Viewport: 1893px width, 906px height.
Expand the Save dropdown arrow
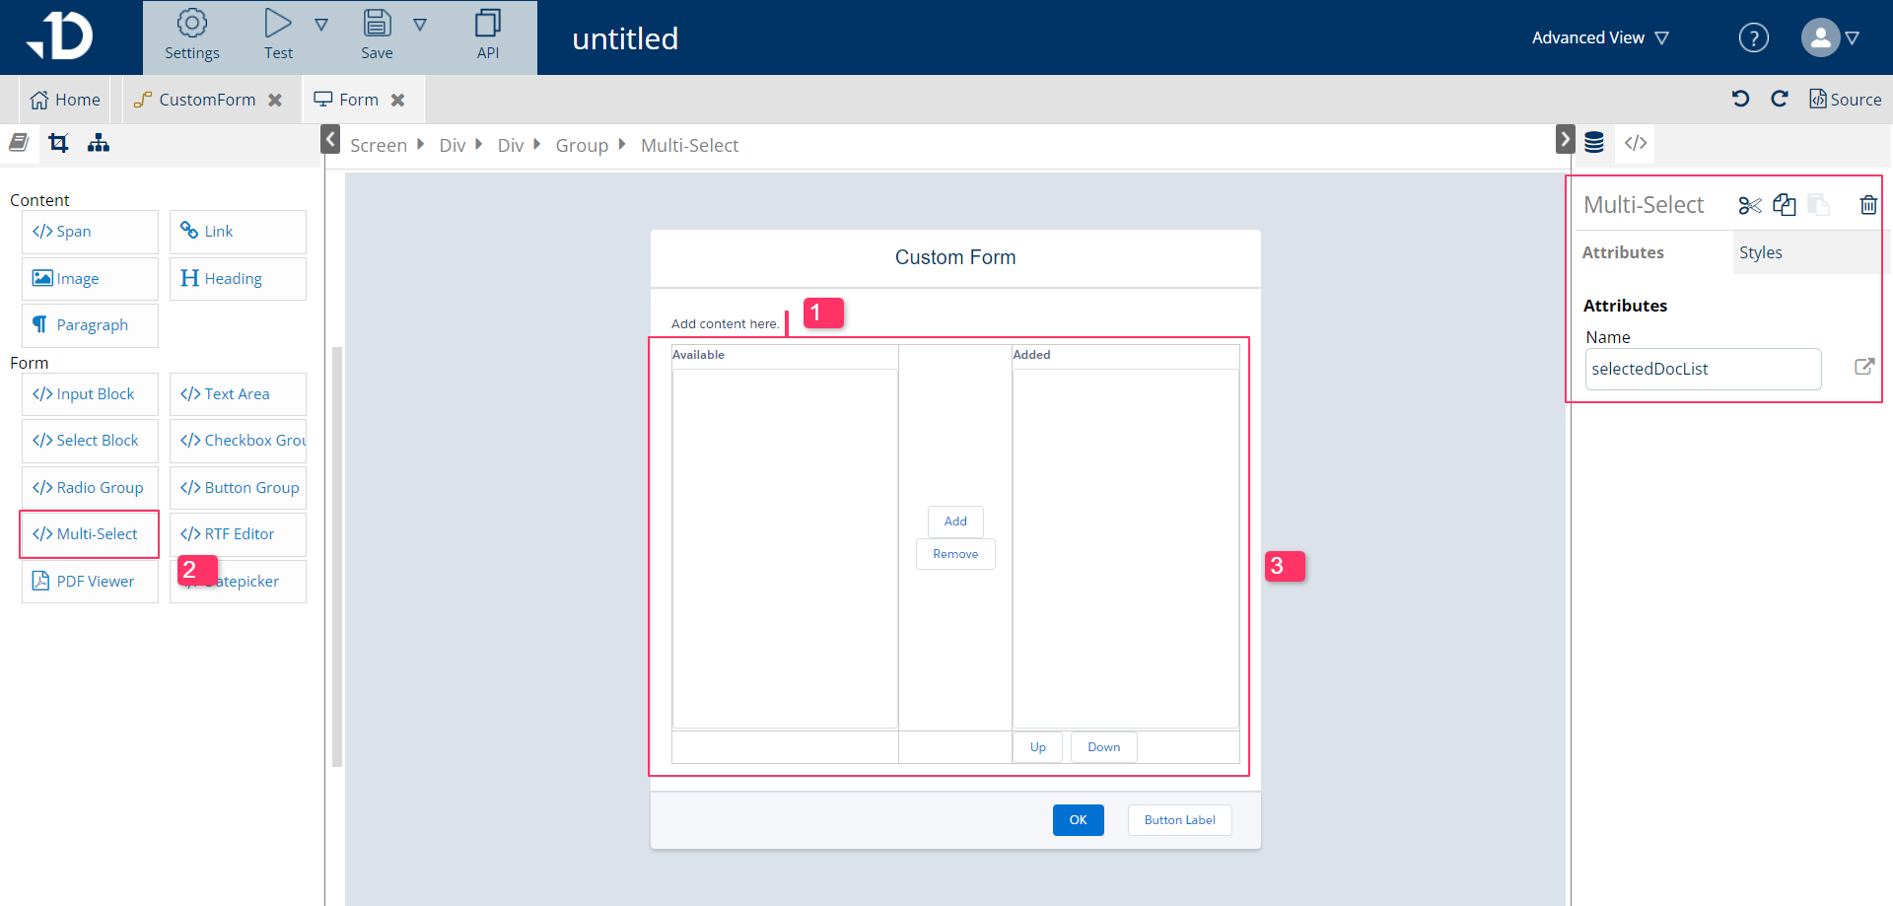[x=421, y=23]
